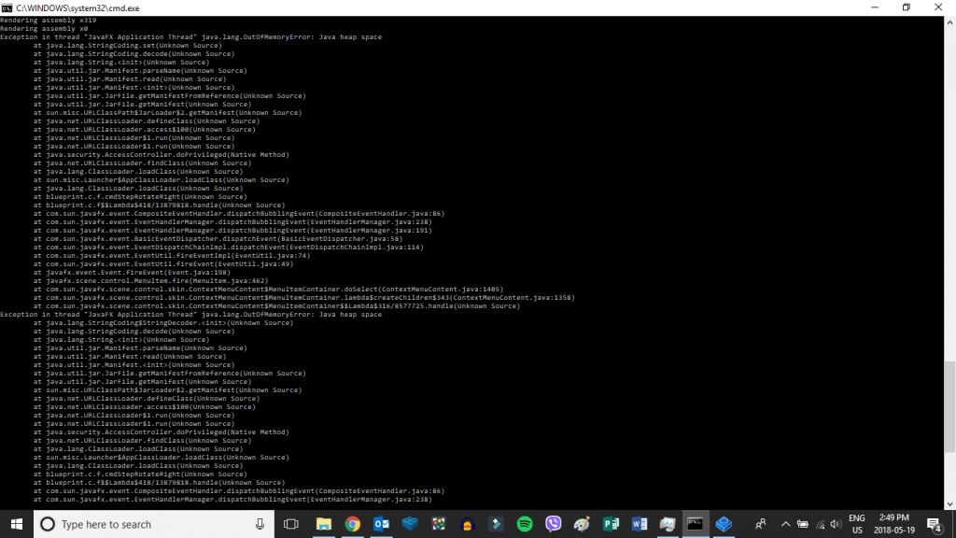
Task: Click the microphone icon in search box
Action: [260, 524]
